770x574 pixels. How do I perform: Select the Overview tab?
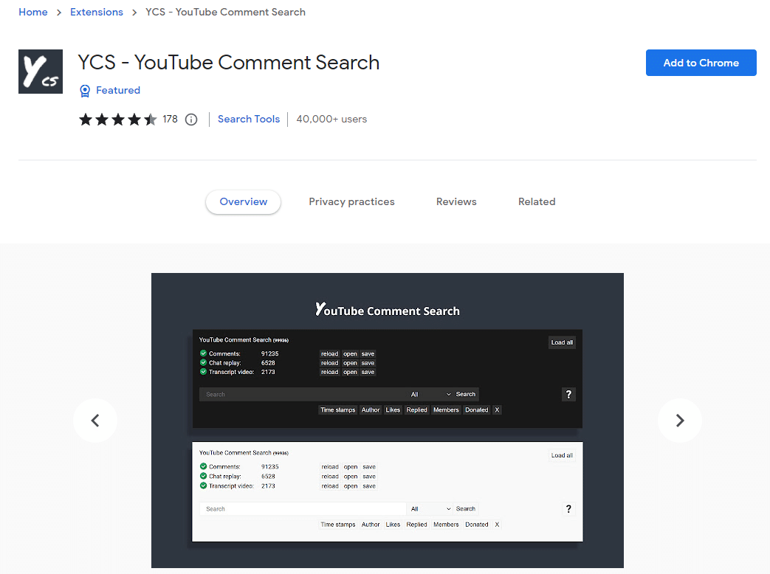coord(243,201)
